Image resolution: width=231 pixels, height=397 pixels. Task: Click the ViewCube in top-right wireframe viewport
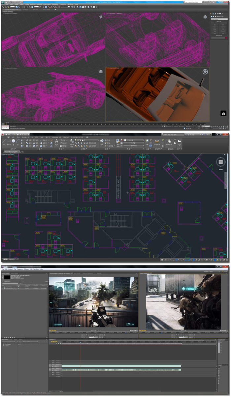(x=205, y=17)
